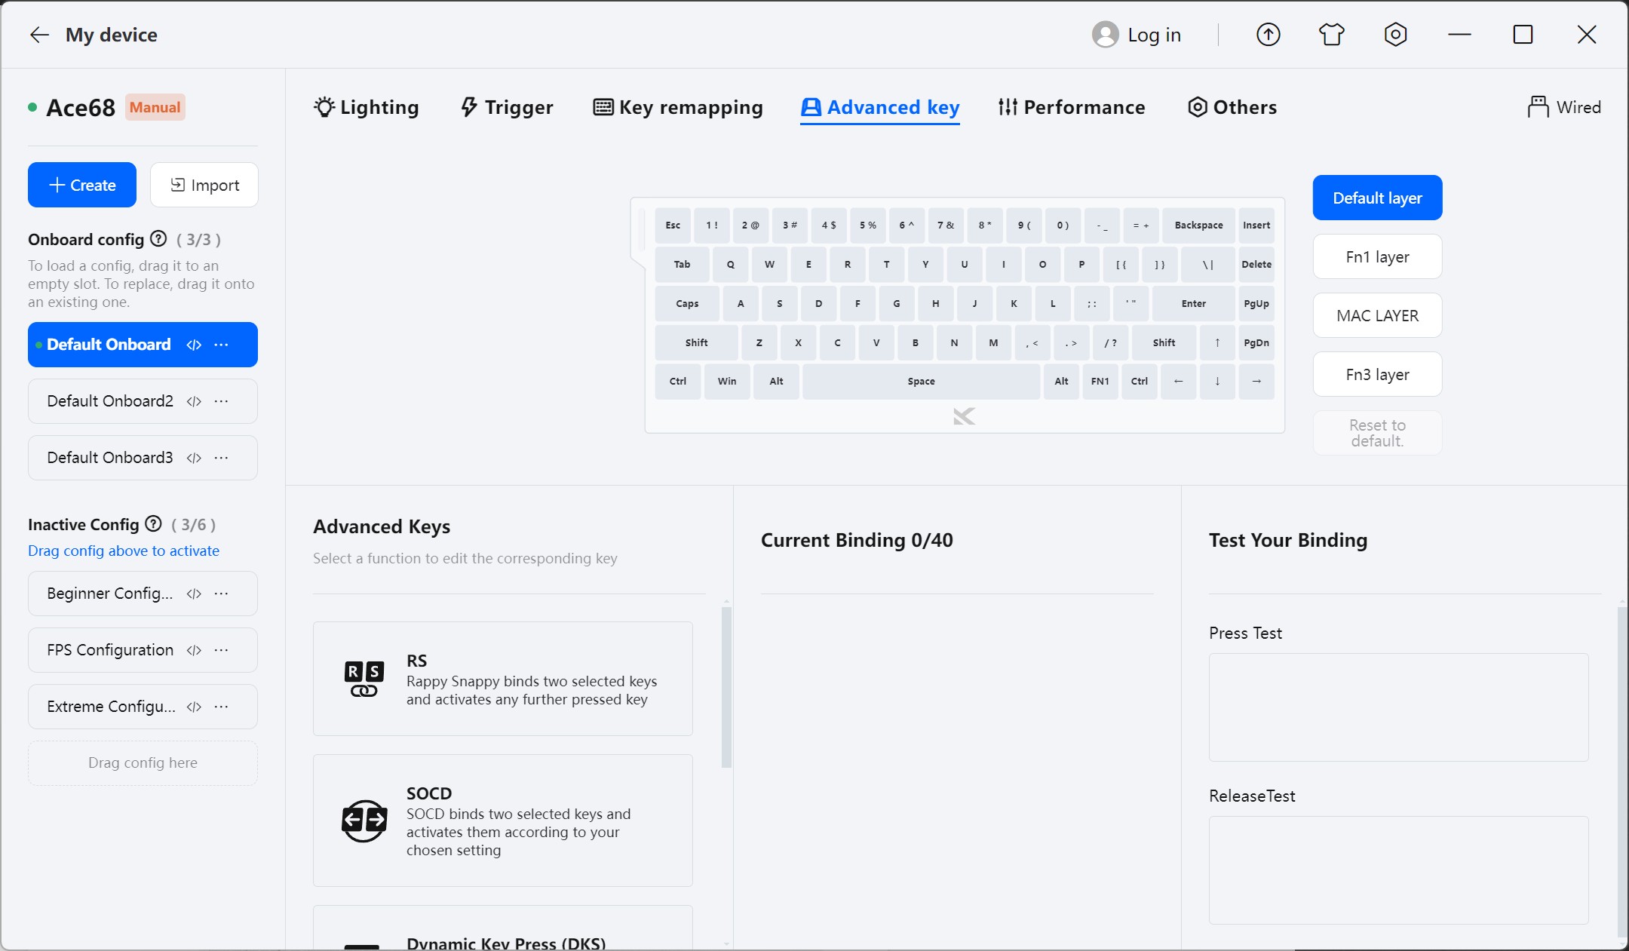Click the back arrow beside My device
Image resolution: width=1629 pixels, height=951 pixels.
pyautogui.click(x=39, y=35)
